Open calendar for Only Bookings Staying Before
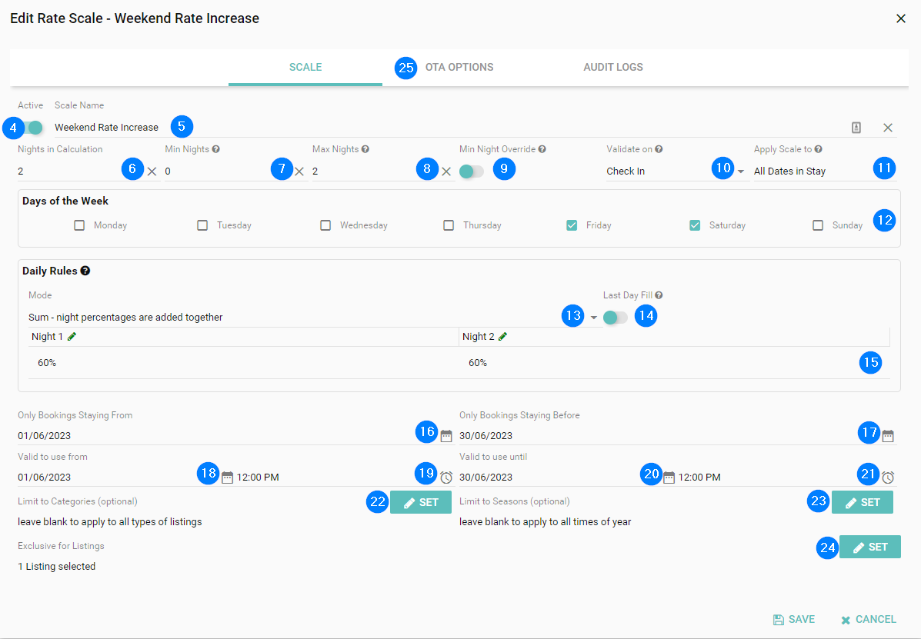The height and width of the screenshot is (639, 921). click(888, 436)
